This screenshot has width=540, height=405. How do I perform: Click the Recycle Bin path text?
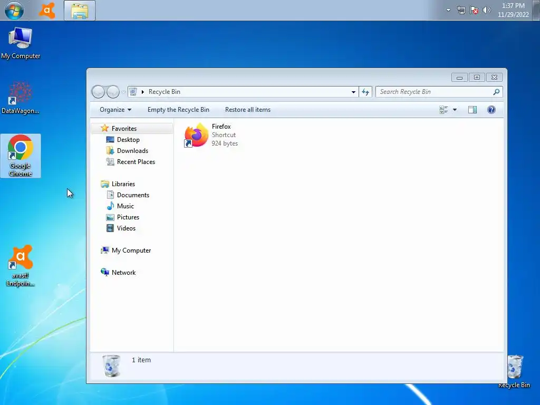(165, 92)
